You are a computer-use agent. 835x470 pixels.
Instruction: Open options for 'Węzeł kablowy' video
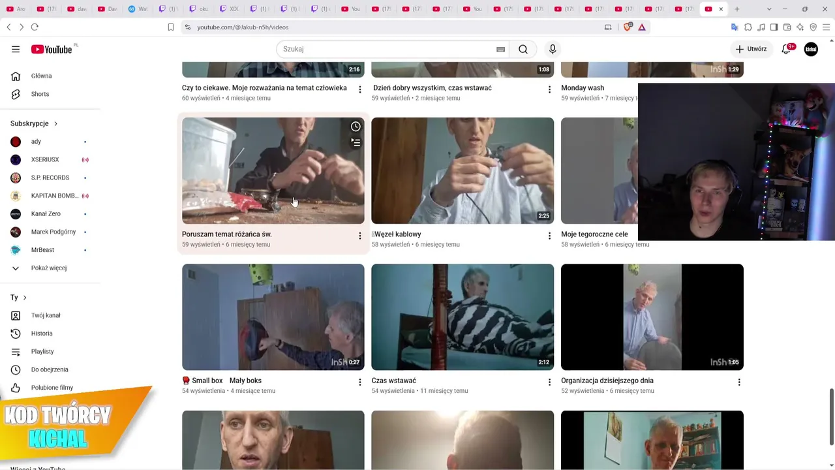tap(549, 236)
